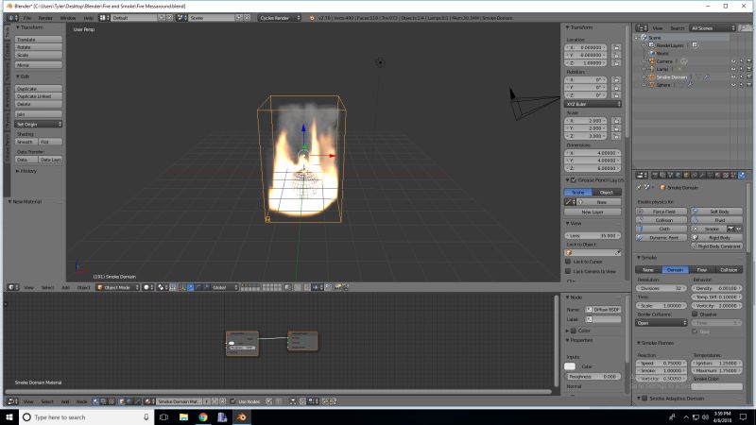
Task: Toggle Use Nodes checkbox
Action: point(232,401)
